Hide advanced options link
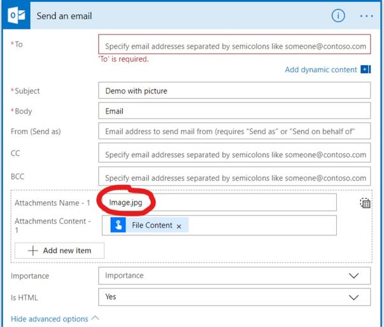 coord(50,319)
